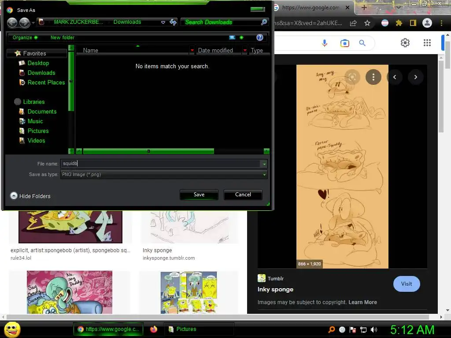
Task: Click the Lens icon on the preview image
Action: click(x=352, y=77)
